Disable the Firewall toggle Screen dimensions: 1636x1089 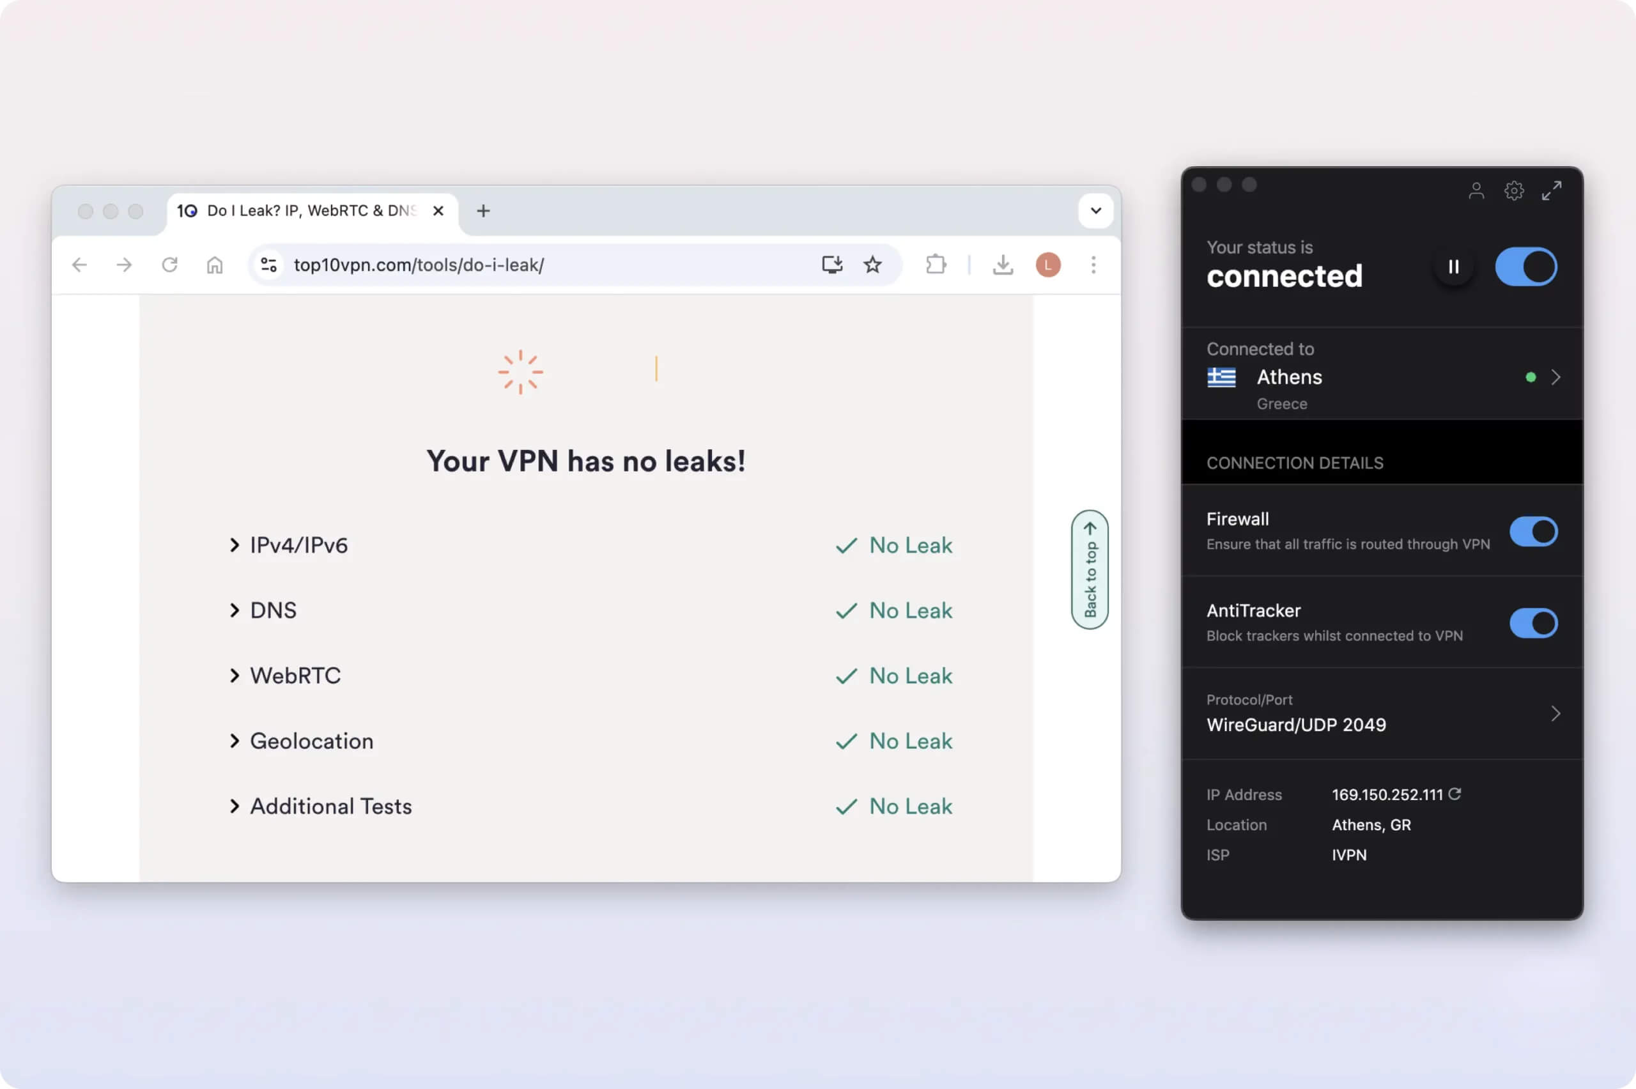1533,531
